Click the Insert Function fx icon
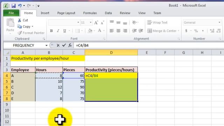Screen dimensions: 224x126 (70, 45)
